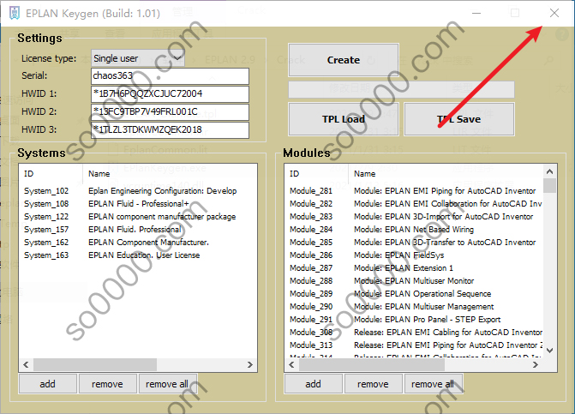Click the EPLAN Keygen title bar app icon

15,13
